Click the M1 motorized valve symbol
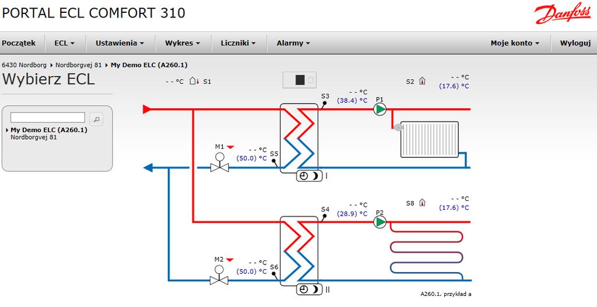The width and height of the screenshot is (597, 307). pos(220,163)
